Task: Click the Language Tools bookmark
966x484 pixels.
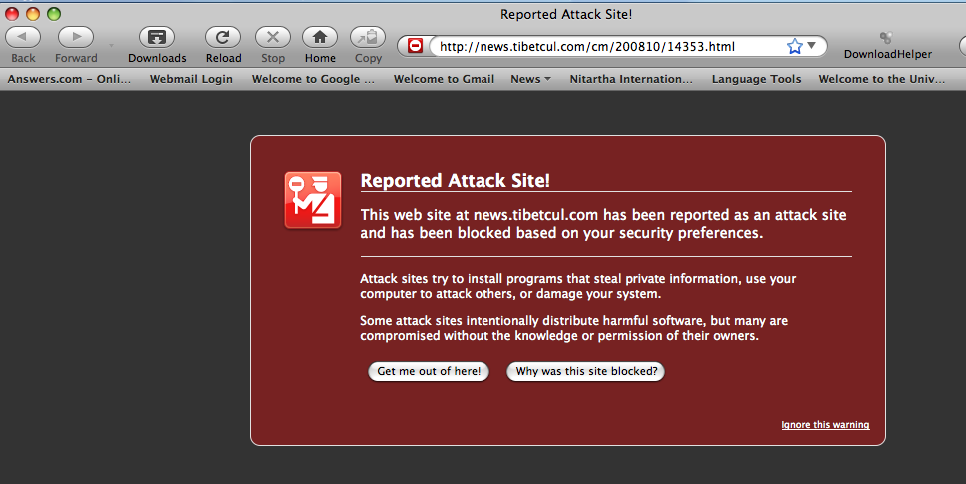Action: [x=756, y=79]
